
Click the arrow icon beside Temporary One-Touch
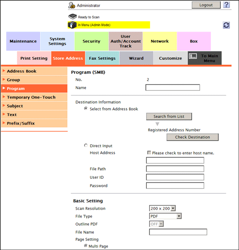[4, 97]
